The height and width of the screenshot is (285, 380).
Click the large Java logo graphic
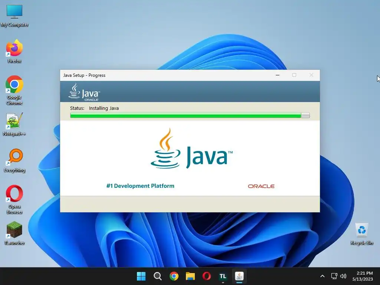point(191,148)
